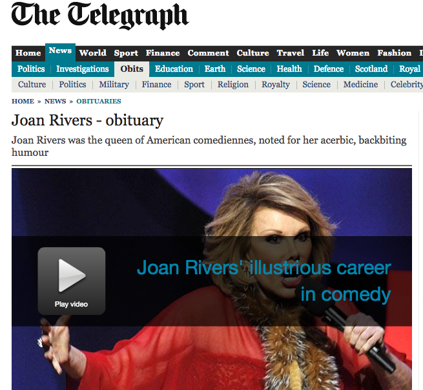Viewport: 423px width, 390px height.
Task: Click the OBITUARIES breadcrumb link
Action: point(99,102)
